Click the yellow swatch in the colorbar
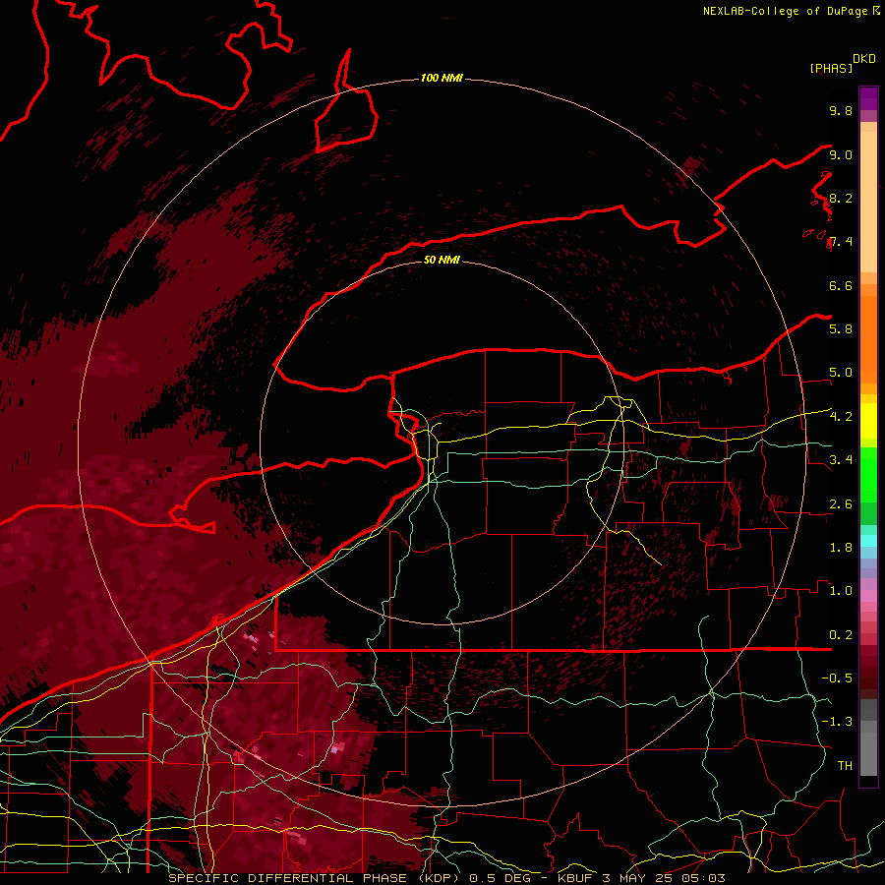This screenshot has width=885, height=885. (x=868, y=421)
